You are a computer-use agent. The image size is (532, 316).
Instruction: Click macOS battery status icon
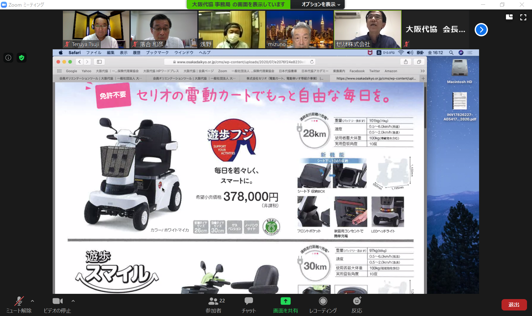[x=420, y=53]
